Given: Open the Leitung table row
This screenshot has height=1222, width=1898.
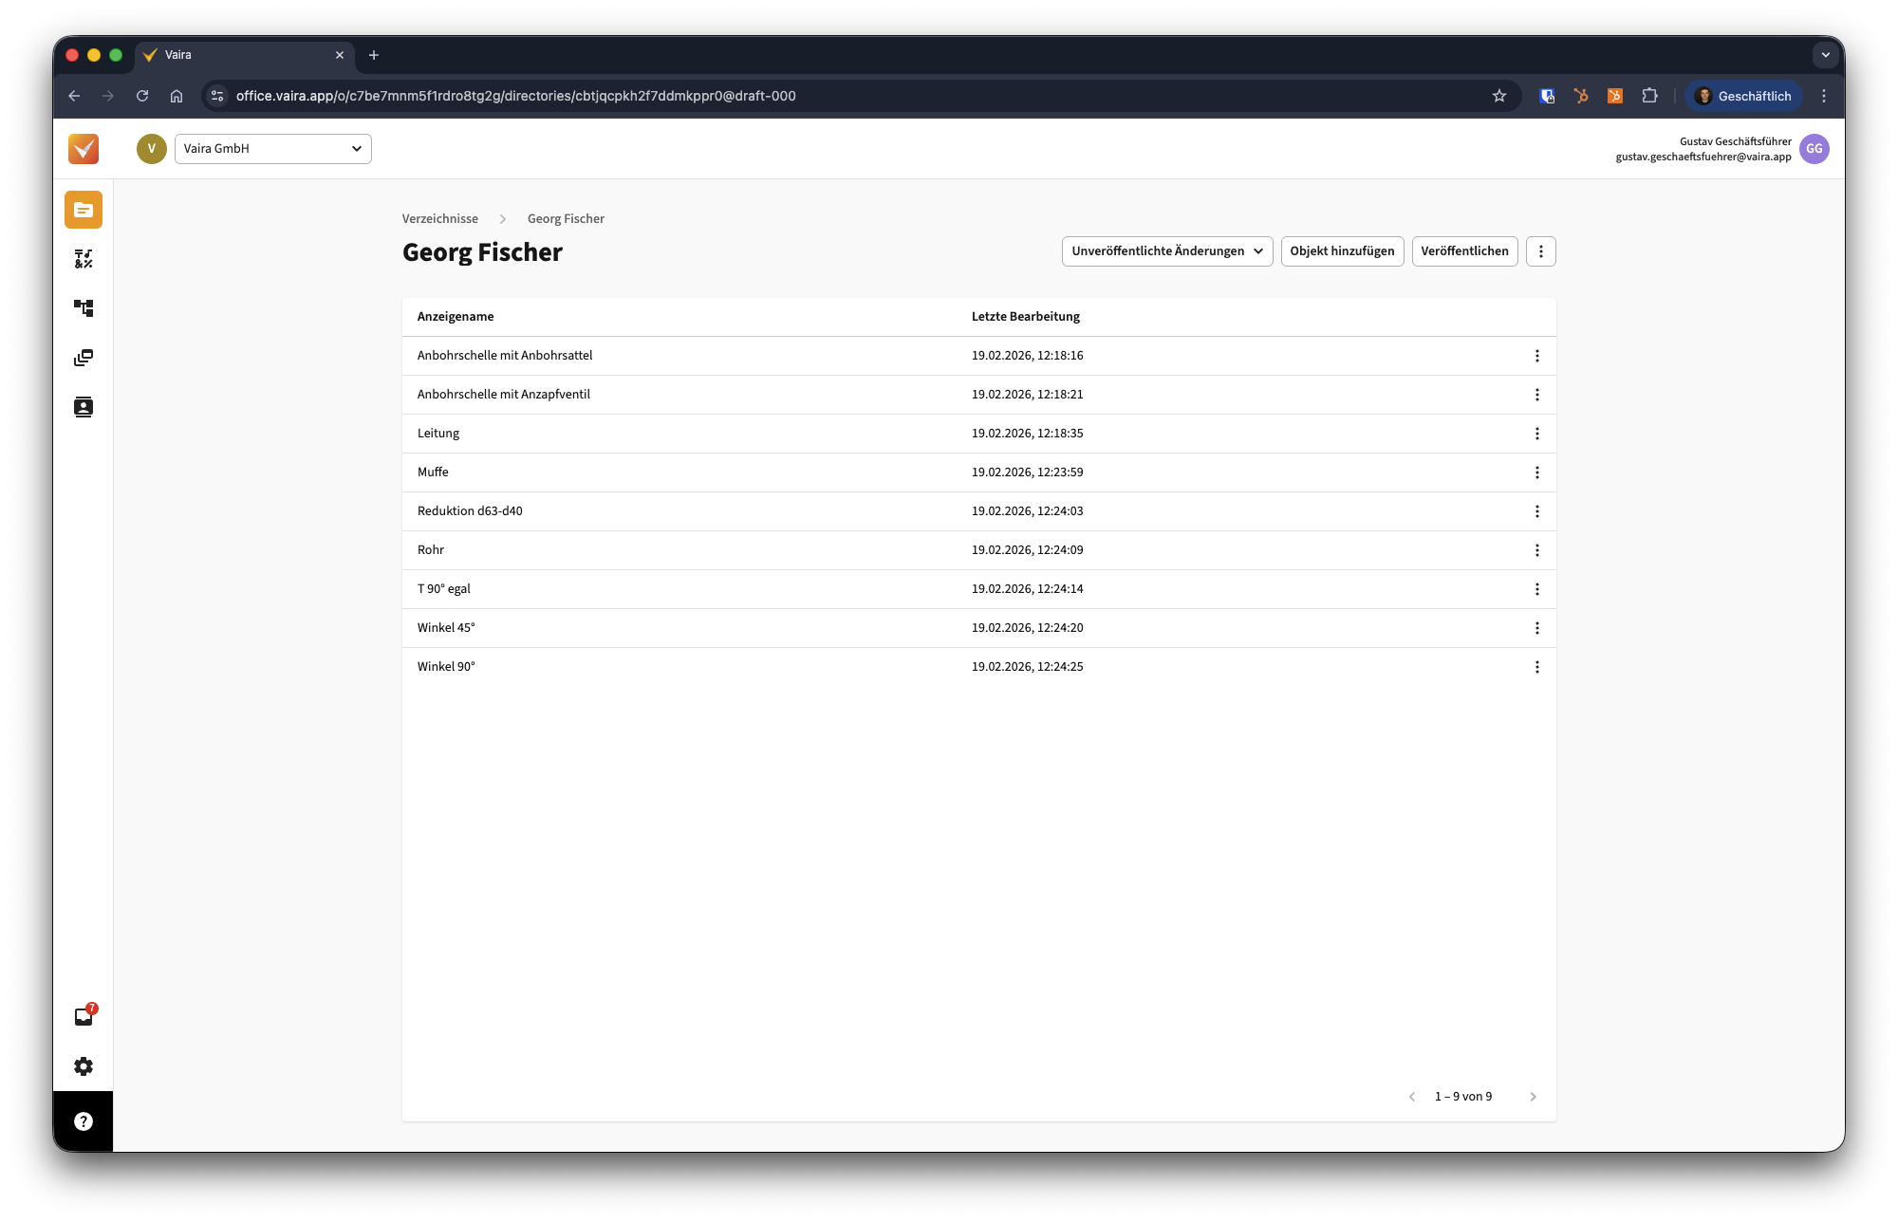Looking at the screenshot, I should [438, 434].
